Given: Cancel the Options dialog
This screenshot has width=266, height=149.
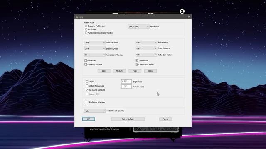Looking at the screenshot, I should point(165,119).
